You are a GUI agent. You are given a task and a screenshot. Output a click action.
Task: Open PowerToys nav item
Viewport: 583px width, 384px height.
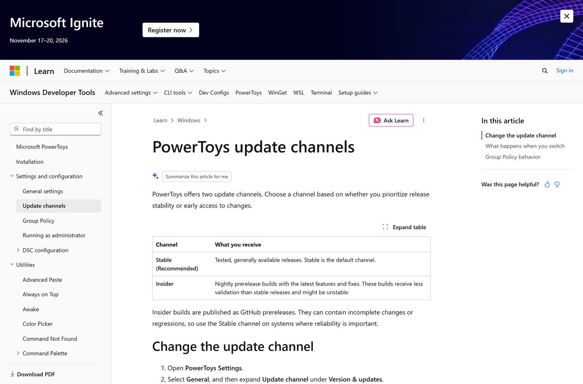[249, 93]
